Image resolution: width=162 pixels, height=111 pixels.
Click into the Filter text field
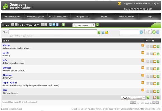pyautogui.click(x=53, y=32)
